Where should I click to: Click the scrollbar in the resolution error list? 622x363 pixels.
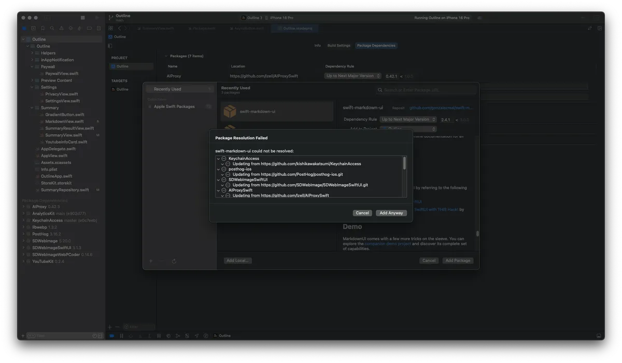pos(404,163)
